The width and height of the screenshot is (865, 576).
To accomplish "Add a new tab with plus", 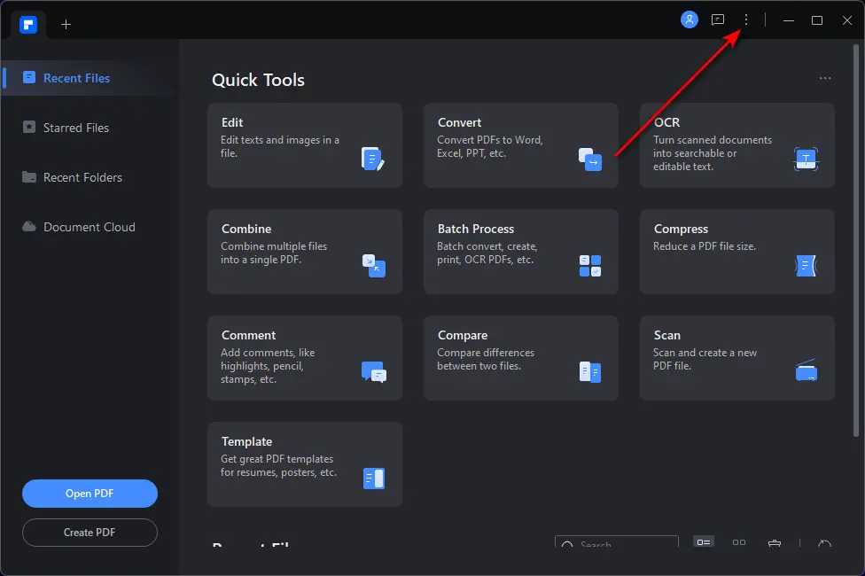I will (x=66, y=24).
